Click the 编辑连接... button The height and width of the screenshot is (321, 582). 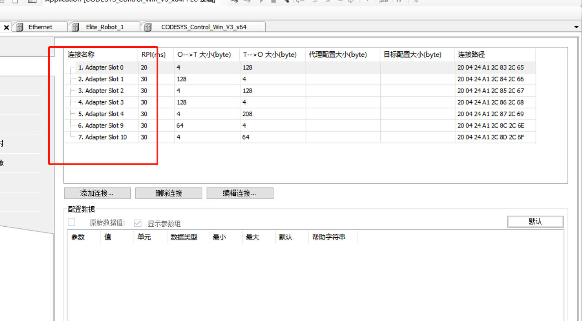click(240, 193)
